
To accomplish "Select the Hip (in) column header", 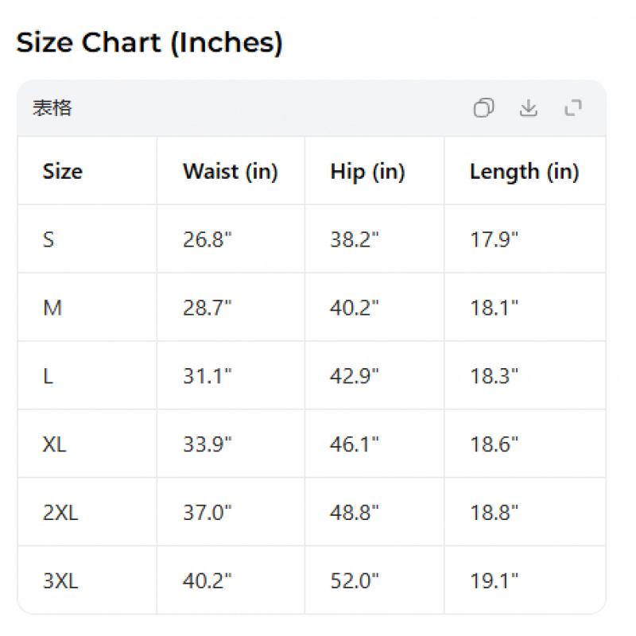I will [x=366, y=172].
